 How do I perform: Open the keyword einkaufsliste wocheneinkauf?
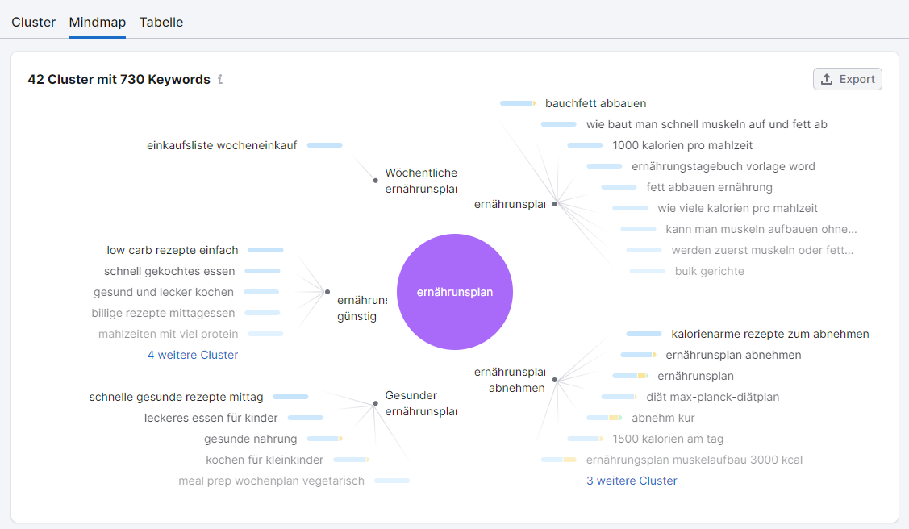point(221,145)
